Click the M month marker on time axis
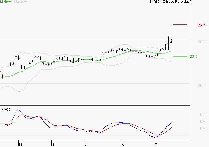 coord(20,145)
